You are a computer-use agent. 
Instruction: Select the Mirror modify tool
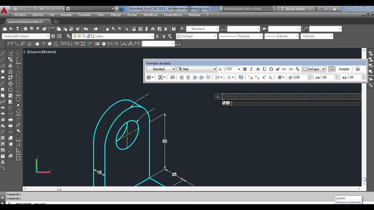(11, 66)
